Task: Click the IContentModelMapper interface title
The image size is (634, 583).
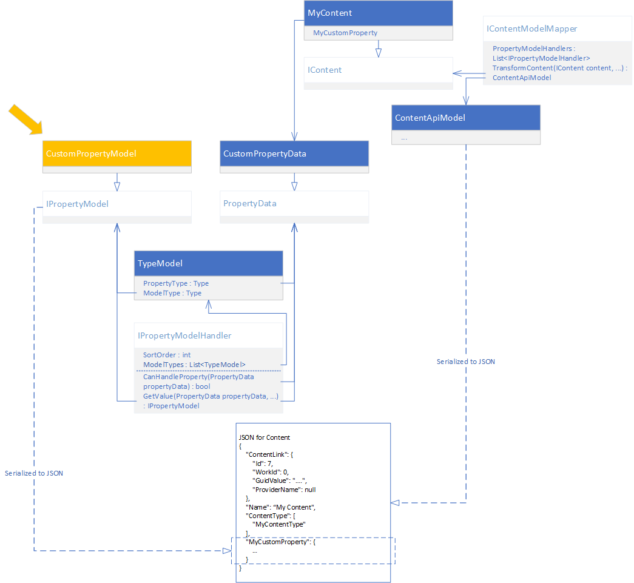Action: click(531, 29)
